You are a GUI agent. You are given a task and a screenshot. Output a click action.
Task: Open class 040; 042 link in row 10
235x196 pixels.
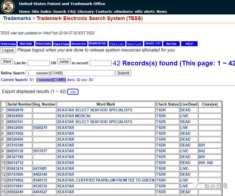206,163
